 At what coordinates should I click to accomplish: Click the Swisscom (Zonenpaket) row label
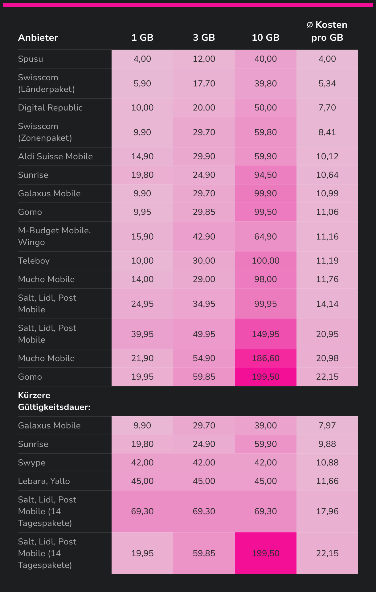click(45, 132)
